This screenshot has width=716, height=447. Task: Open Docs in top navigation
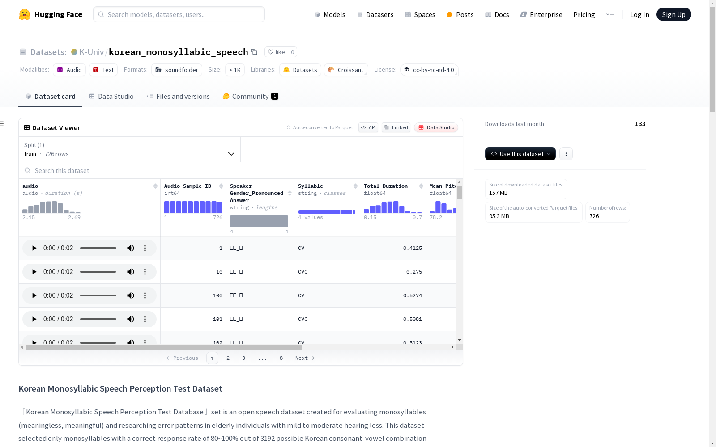(x=497, y=14)
